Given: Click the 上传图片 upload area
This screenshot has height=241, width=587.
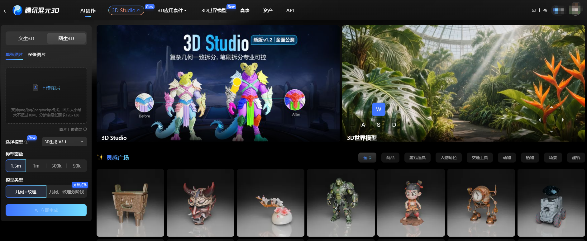Looking at the screenshot, I should point(46,96).
